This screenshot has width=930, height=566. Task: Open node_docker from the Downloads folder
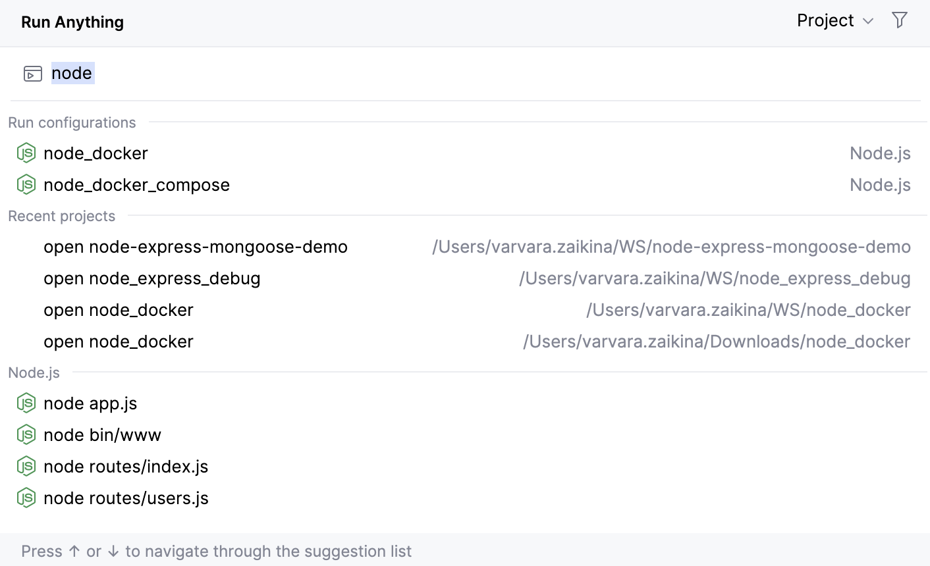point(118,341)
